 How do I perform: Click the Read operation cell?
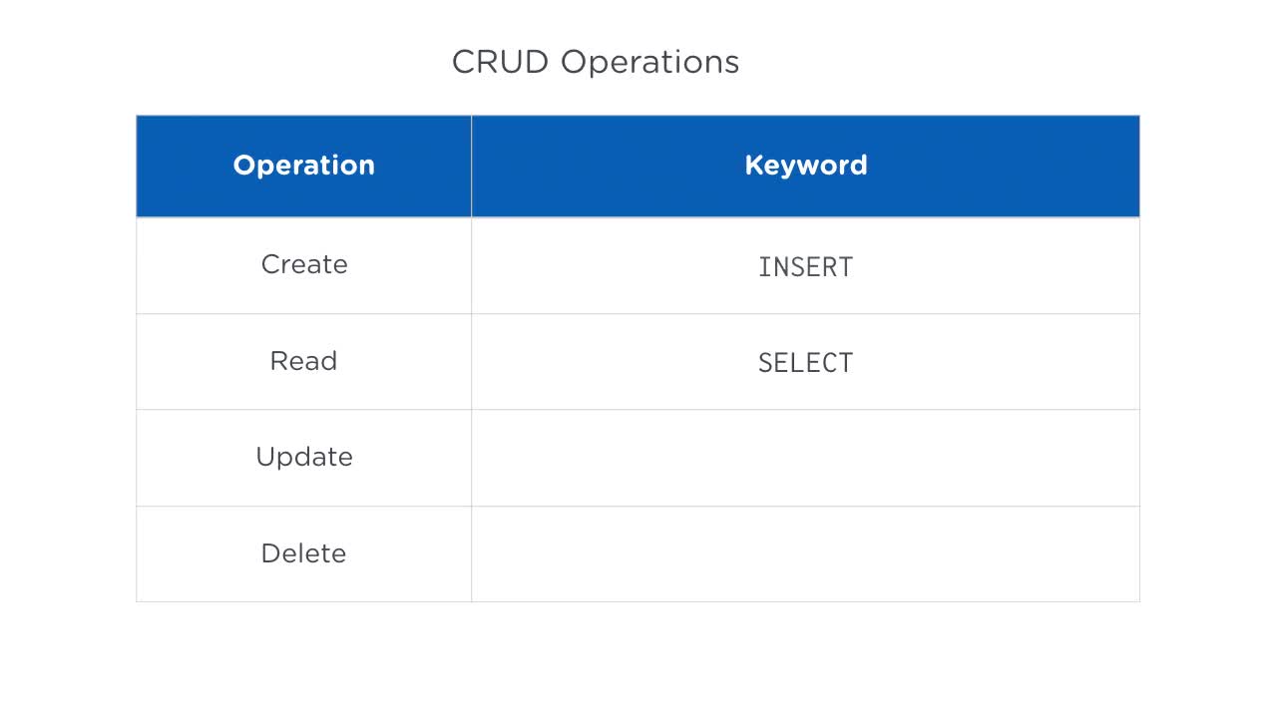pyautogui.click(x=303, y=361)
